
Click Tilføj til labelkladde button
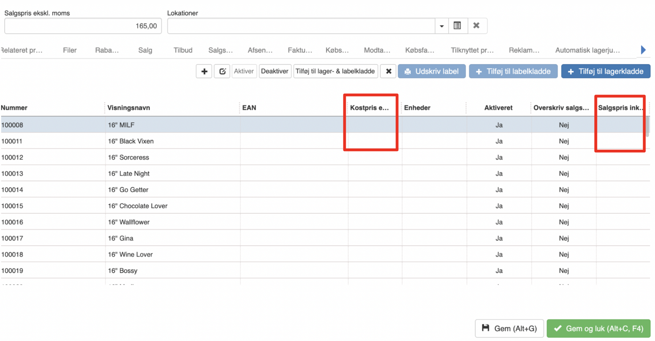[x=513, y=71]
